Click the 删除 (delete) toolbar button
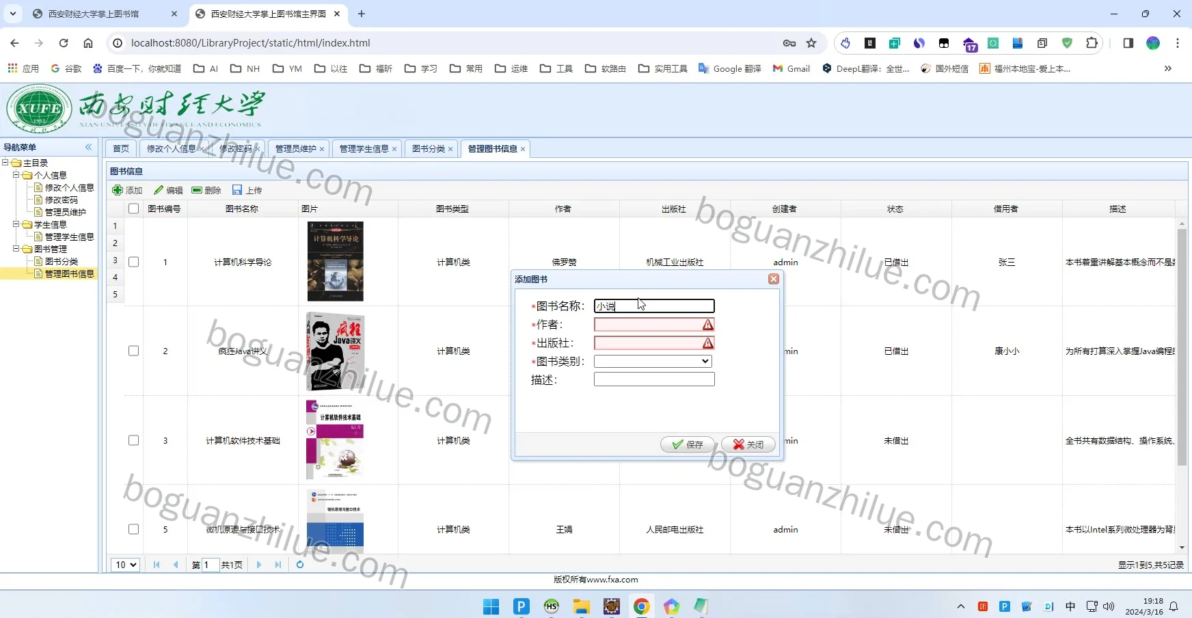The image size is (1192, 618). point(206,190)
